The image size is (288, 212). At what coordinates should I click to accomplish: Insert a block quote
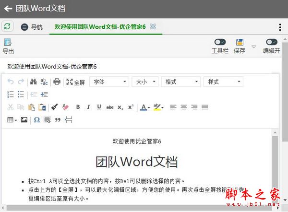click(58, 120)
